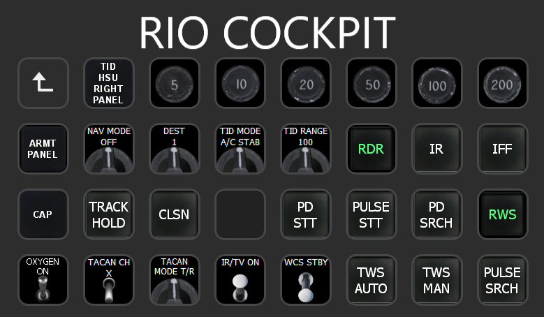Flip the IR/TV ON switch

(240, 280)
